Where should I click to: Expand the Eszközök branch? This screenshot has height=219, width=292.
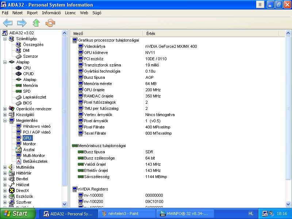pos(5,196)
